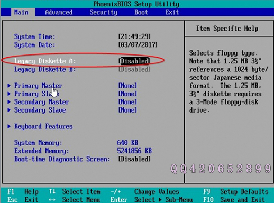This screenshot has height=203, width=274.
Task: Toggle Boot-time Diagnostic Screen Disabled value
Action: 134,159
